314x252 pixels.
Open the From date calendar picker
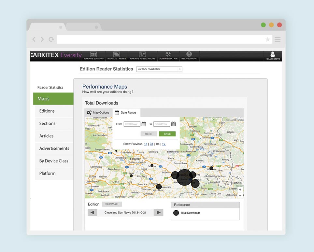coord(144,124)
